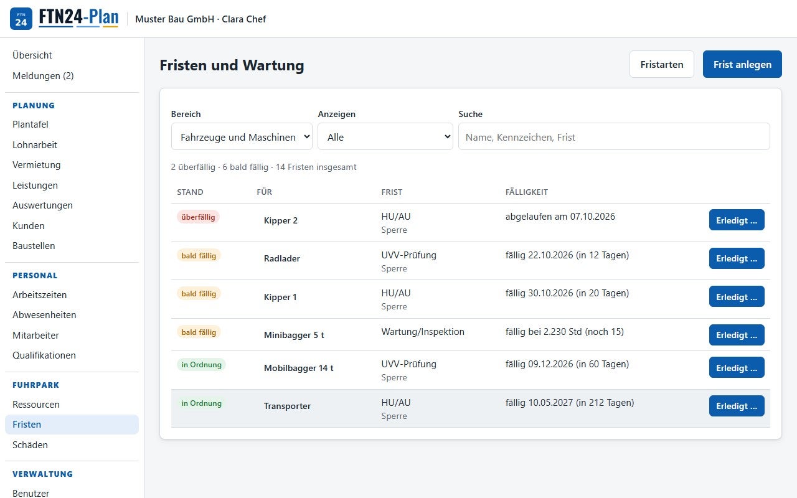Click Wartung/Inspektion frist cell

click(423, 332)
